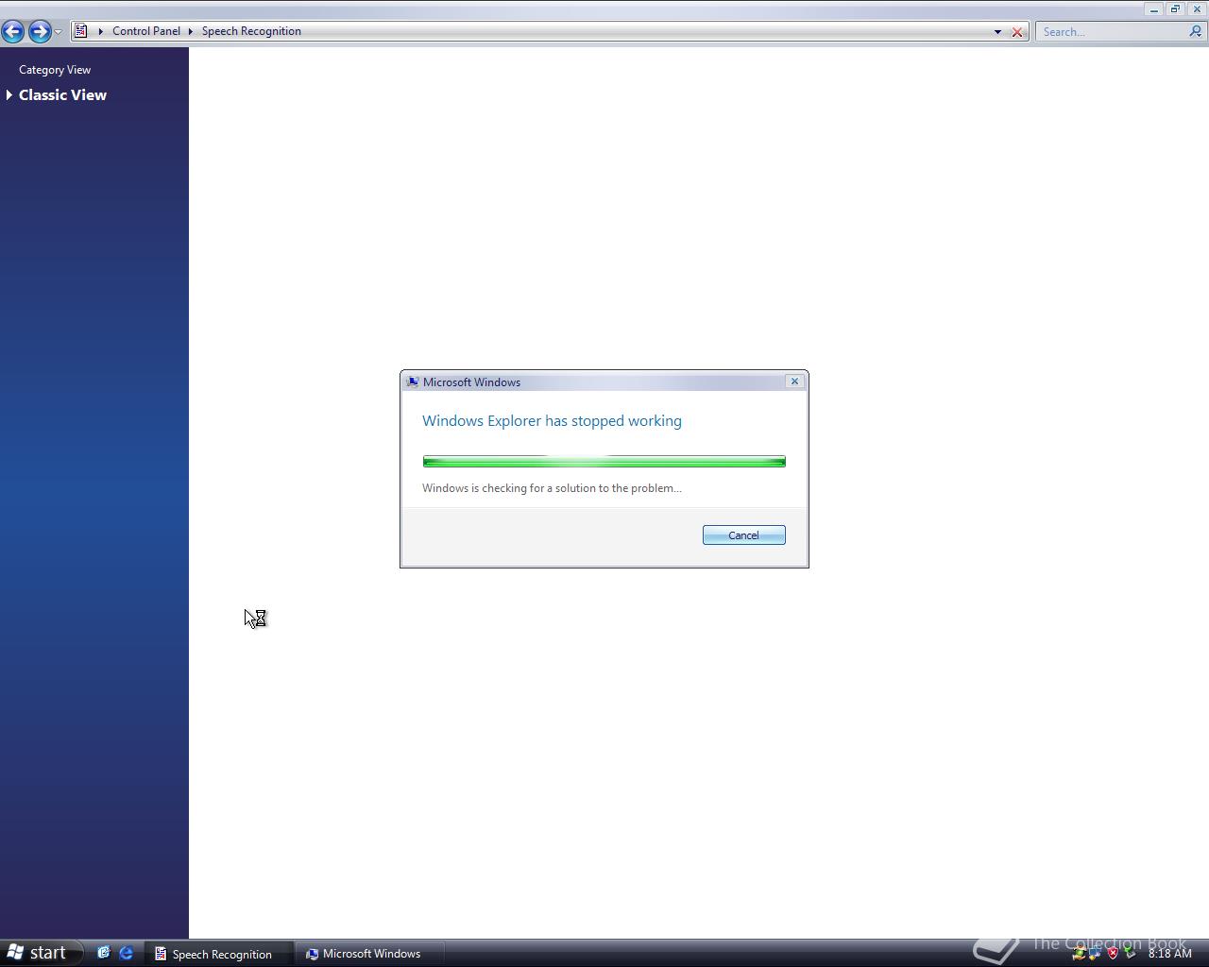Image resolution: width=1209 pixels, height=967 pixels.
Task: Select Speech Recognition in the breadcrumb
Action: click(x=251, y=31)
